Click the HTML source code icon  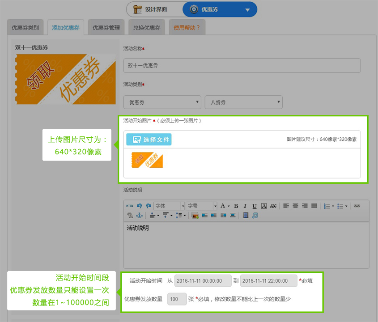[130, 206]
